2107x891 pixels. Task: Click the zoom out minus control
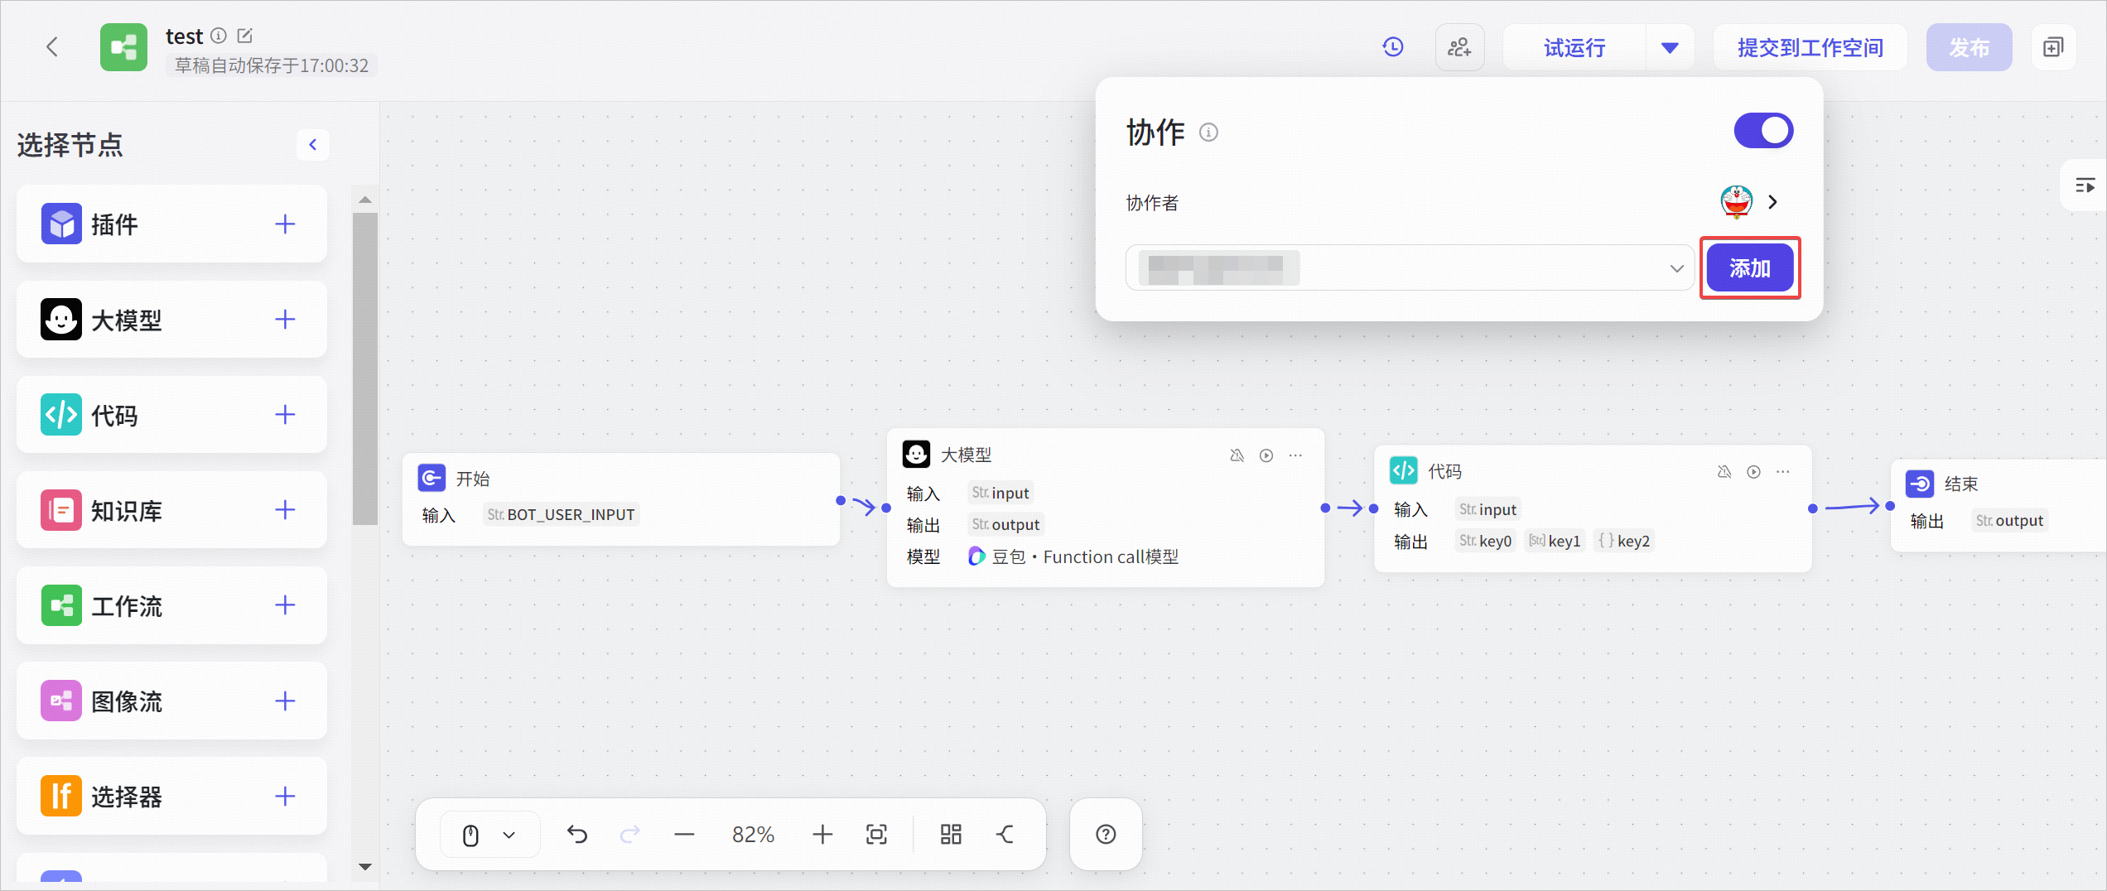pos(684,835)
